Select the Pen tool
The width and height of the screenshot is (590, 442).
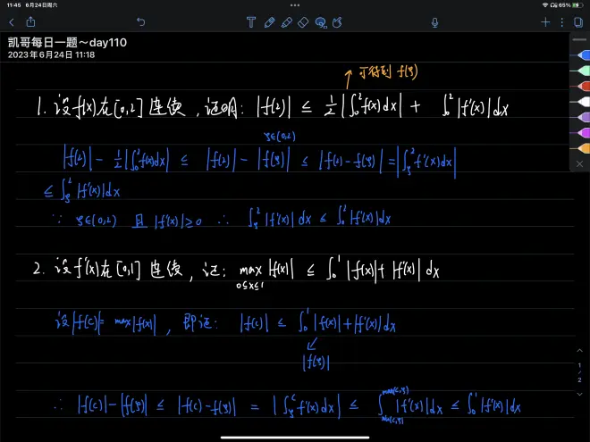coord(268,21)
